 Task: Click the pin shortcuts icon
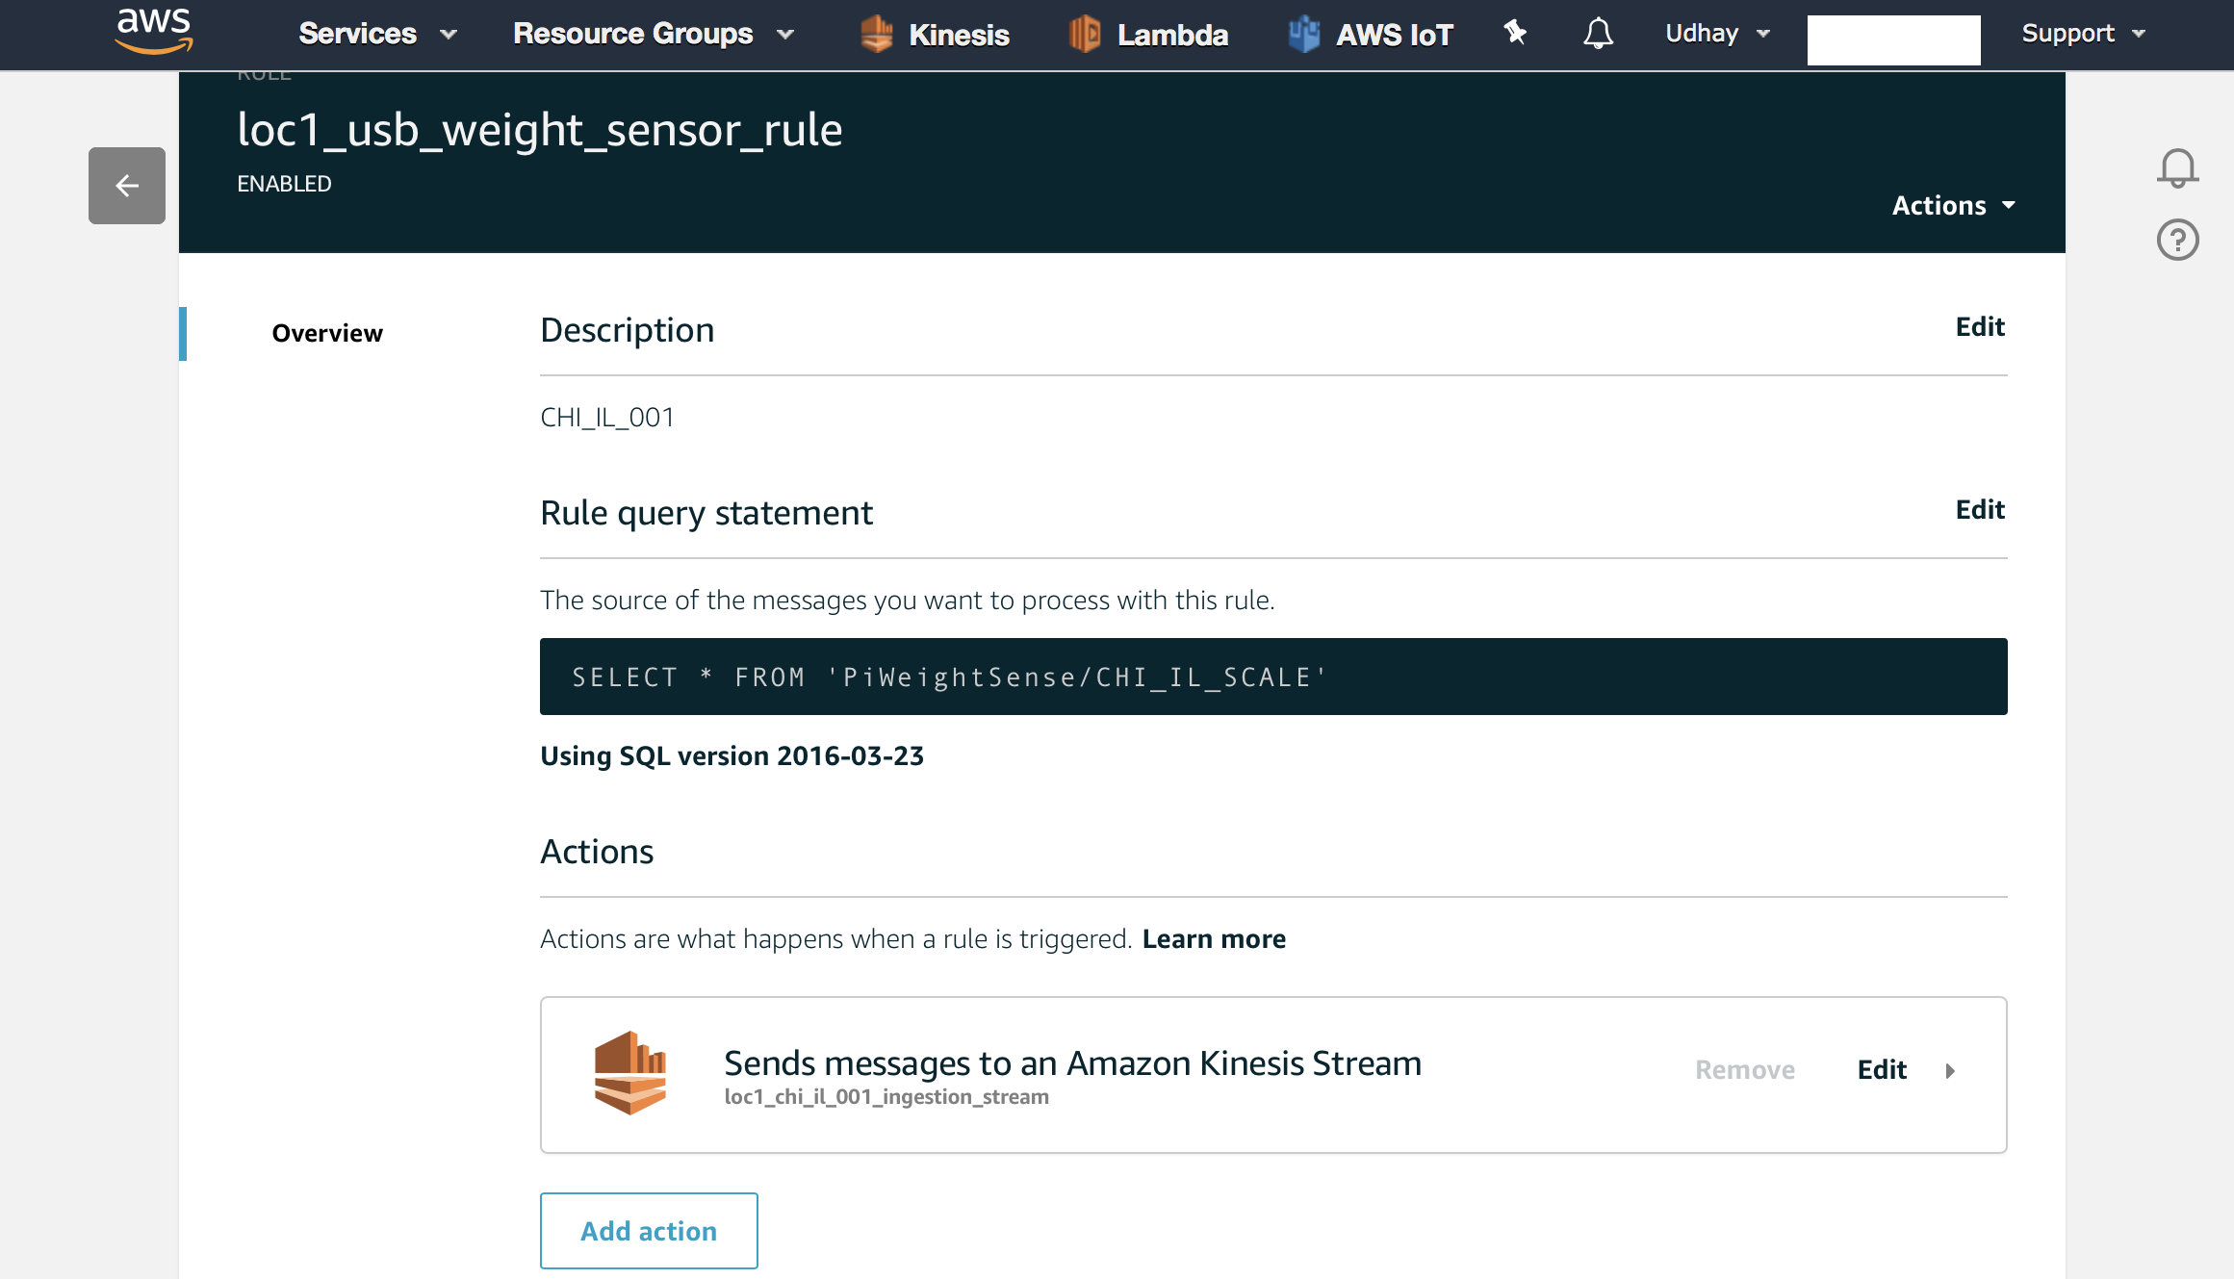[x=1515, y=33]
